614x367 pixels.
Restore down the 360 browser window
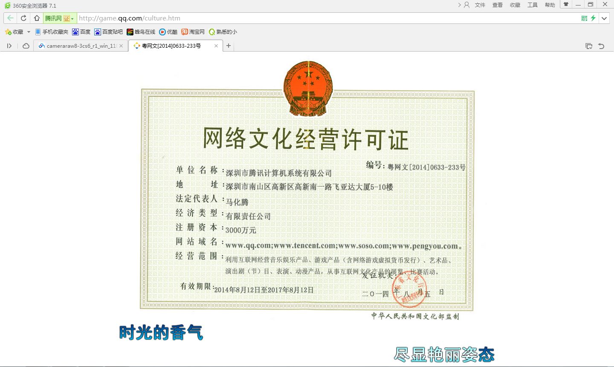(x=591, y=5)
